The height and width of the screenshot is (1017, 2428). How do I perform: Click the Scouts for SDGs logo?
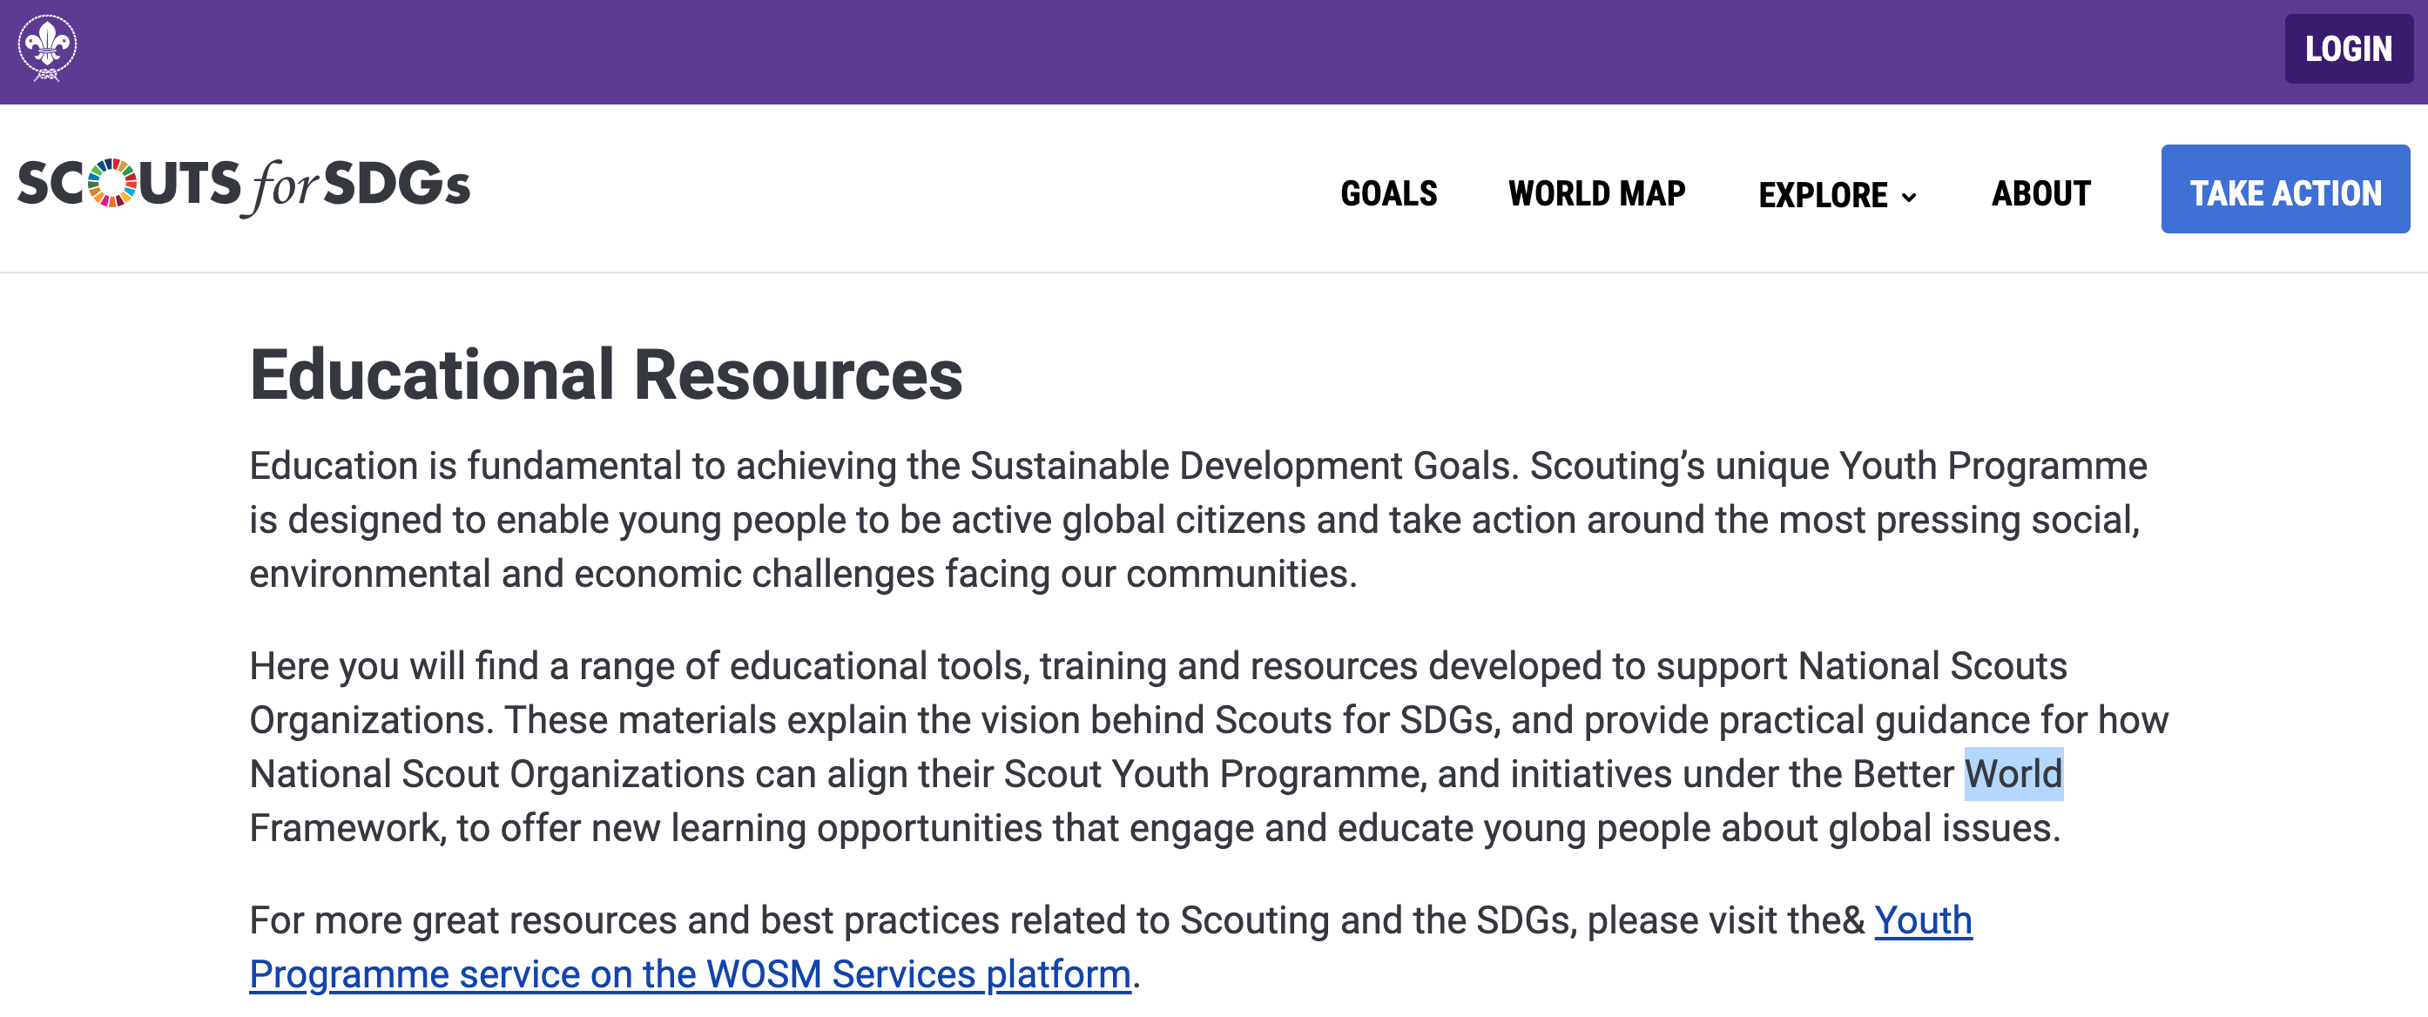coord(245,186)
